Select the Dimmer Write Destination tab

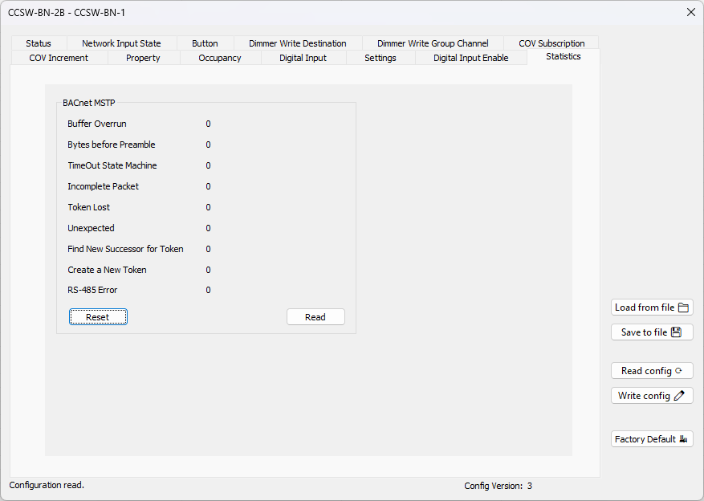pos(298,43)
